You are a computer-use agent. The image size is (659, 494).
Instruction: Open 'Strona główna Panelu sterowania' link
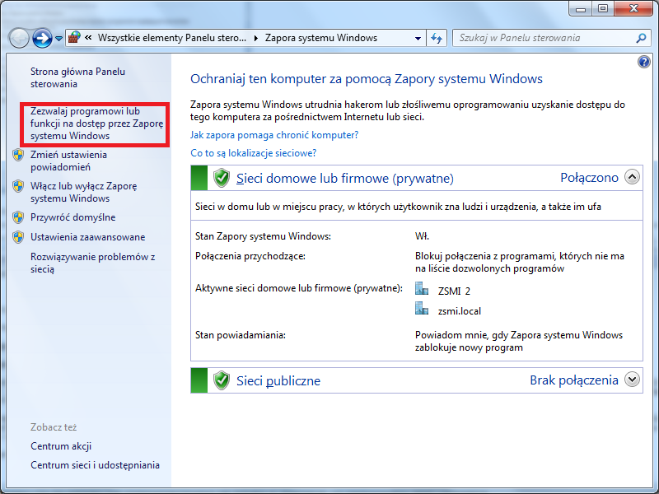click(77, 77)
